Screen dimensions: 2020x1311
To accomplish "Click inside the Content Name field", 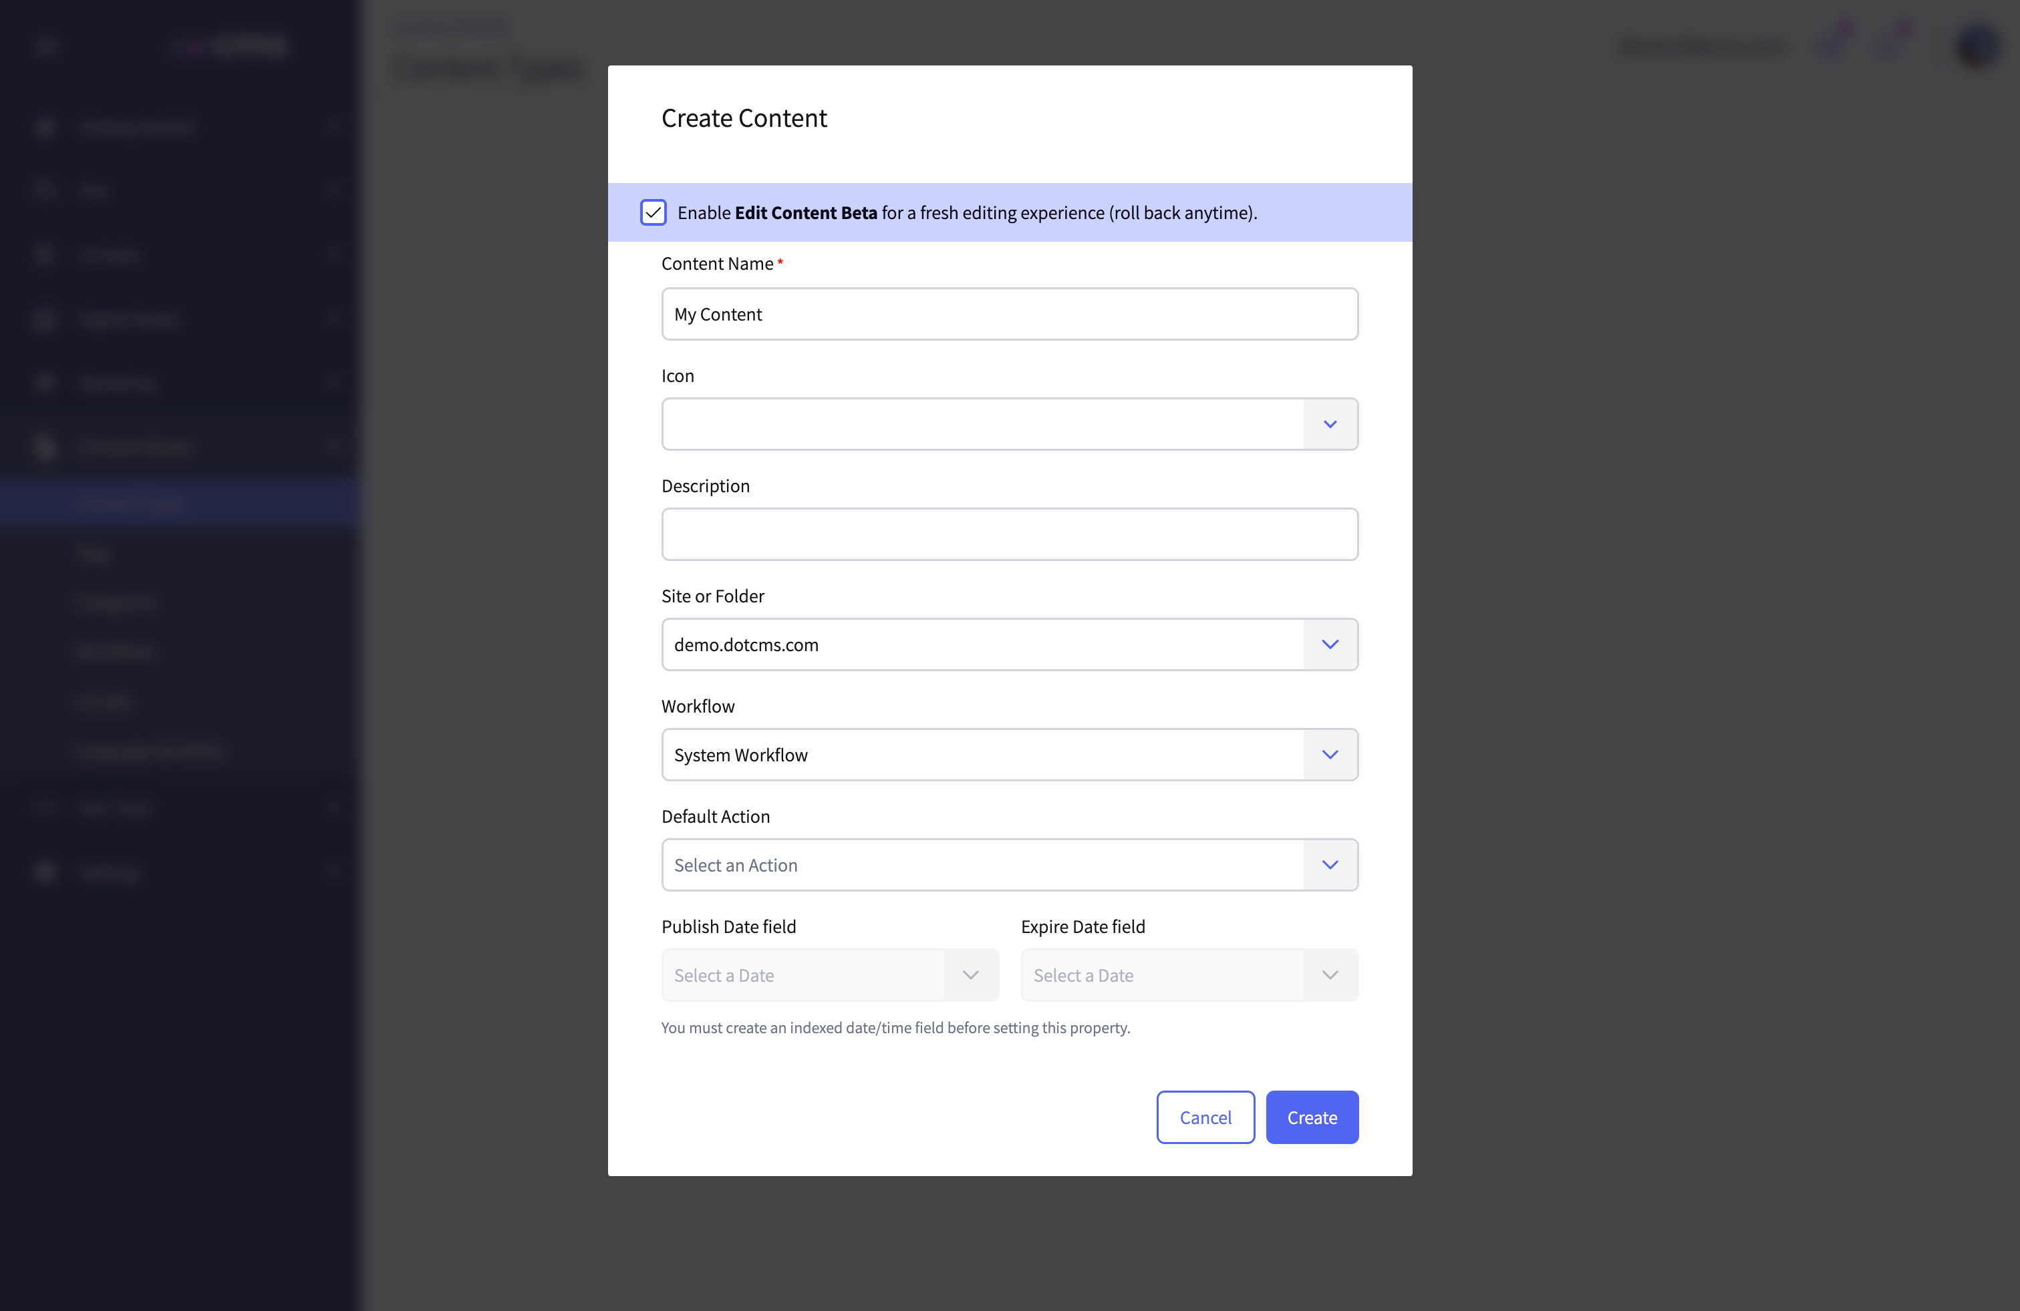I will pos(1009,313).
